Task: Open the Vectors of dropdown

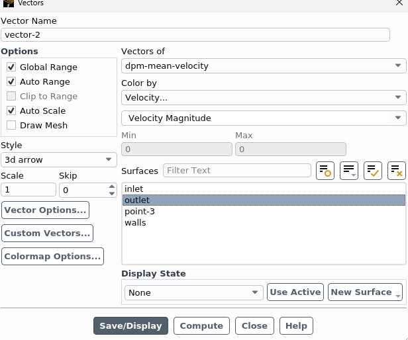Action: coord(263,66)
